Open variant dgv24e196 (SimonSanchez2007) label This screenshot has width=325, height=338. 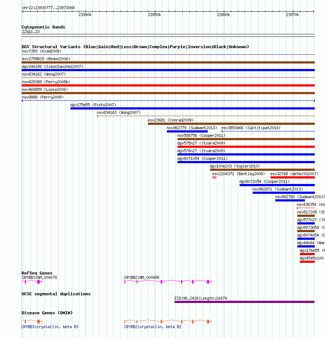pos(53,66)
